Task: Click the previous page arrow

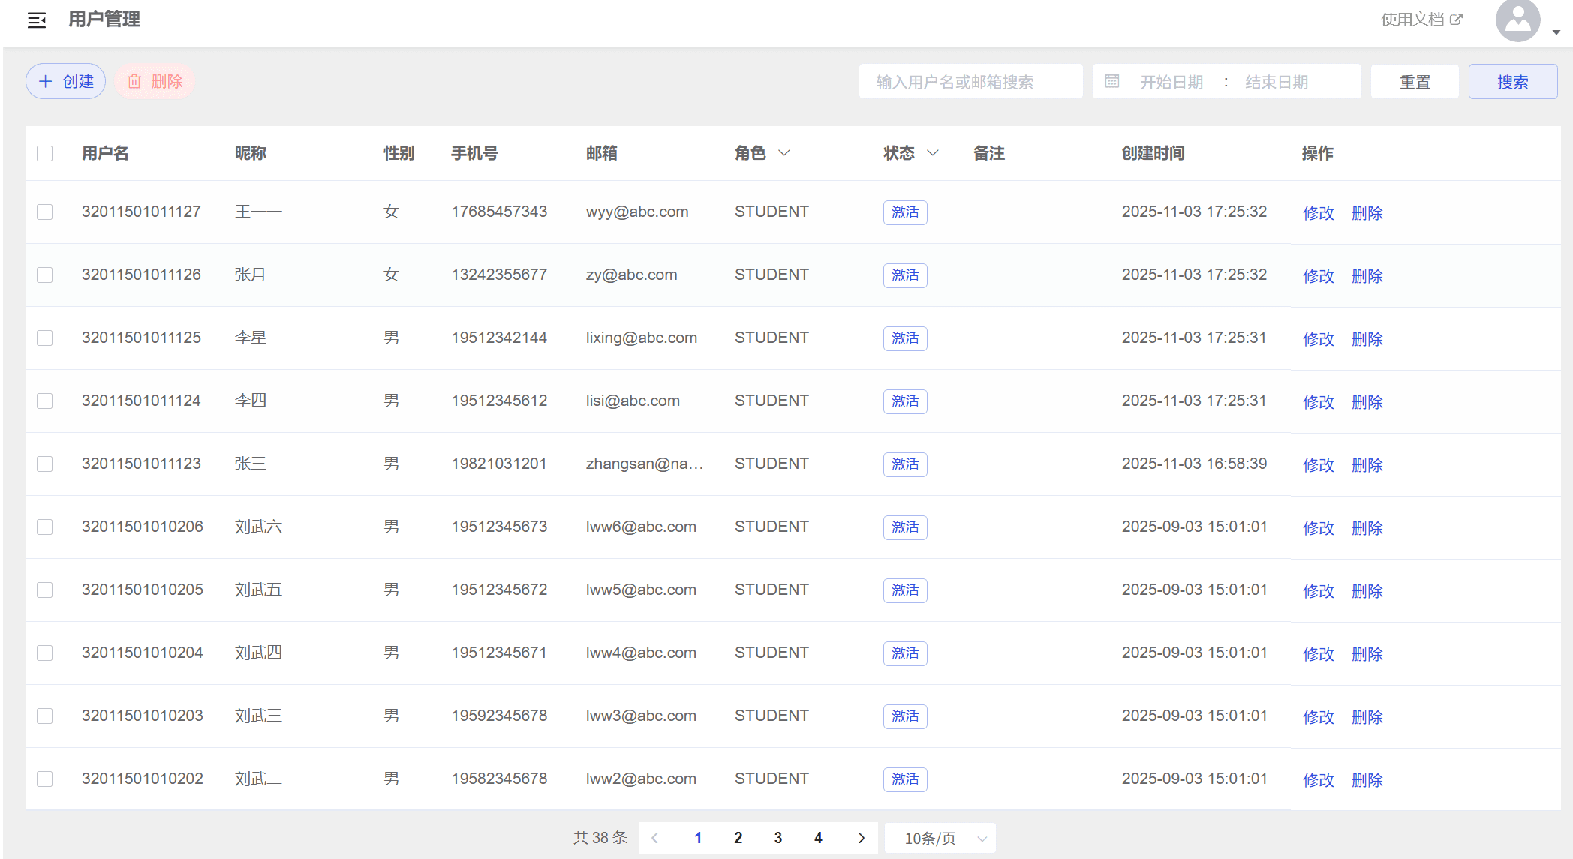Action: pyautogui.click(x=655, y=838)
